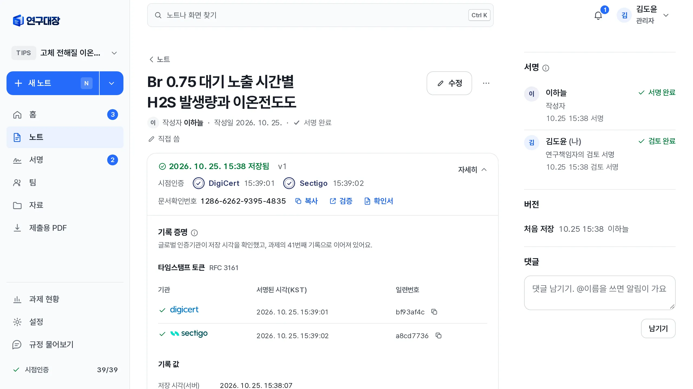Screen dimensions: 693x389
Task: Select 노트 in sidebar
Action: [65, 137]
